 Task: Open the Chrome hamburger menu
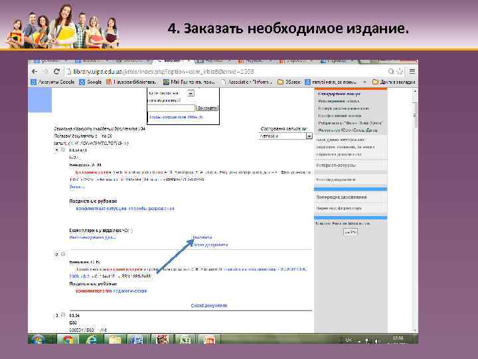tap(412, 71)
